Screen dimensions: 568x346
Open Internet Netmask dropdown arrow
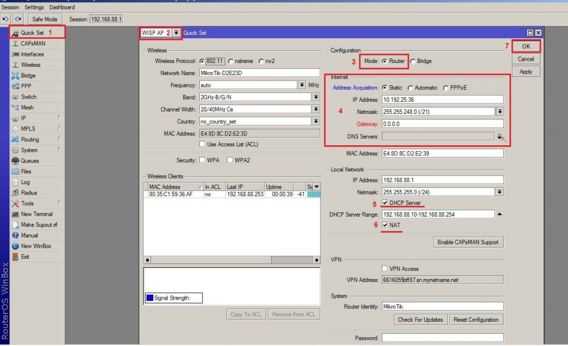click(500, 111)
